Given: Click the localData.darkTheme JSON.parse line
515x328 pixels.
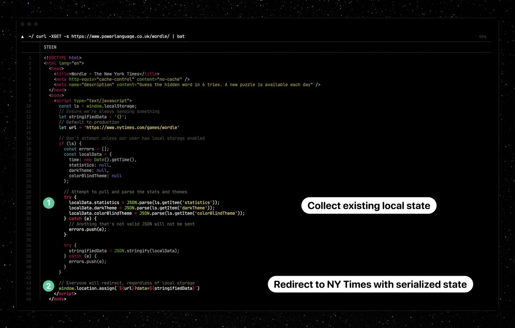Looking at the screenshot, I should [x=142, y=208].
